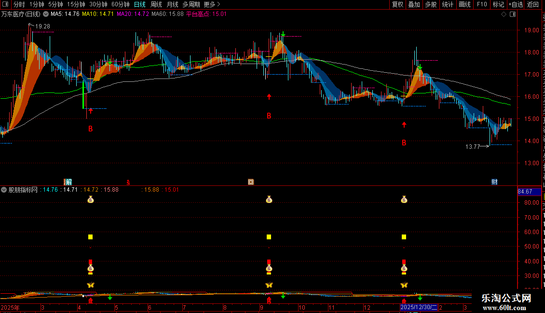
Task: Click the 财 financial report icon
Action: (x=494, y=182)
